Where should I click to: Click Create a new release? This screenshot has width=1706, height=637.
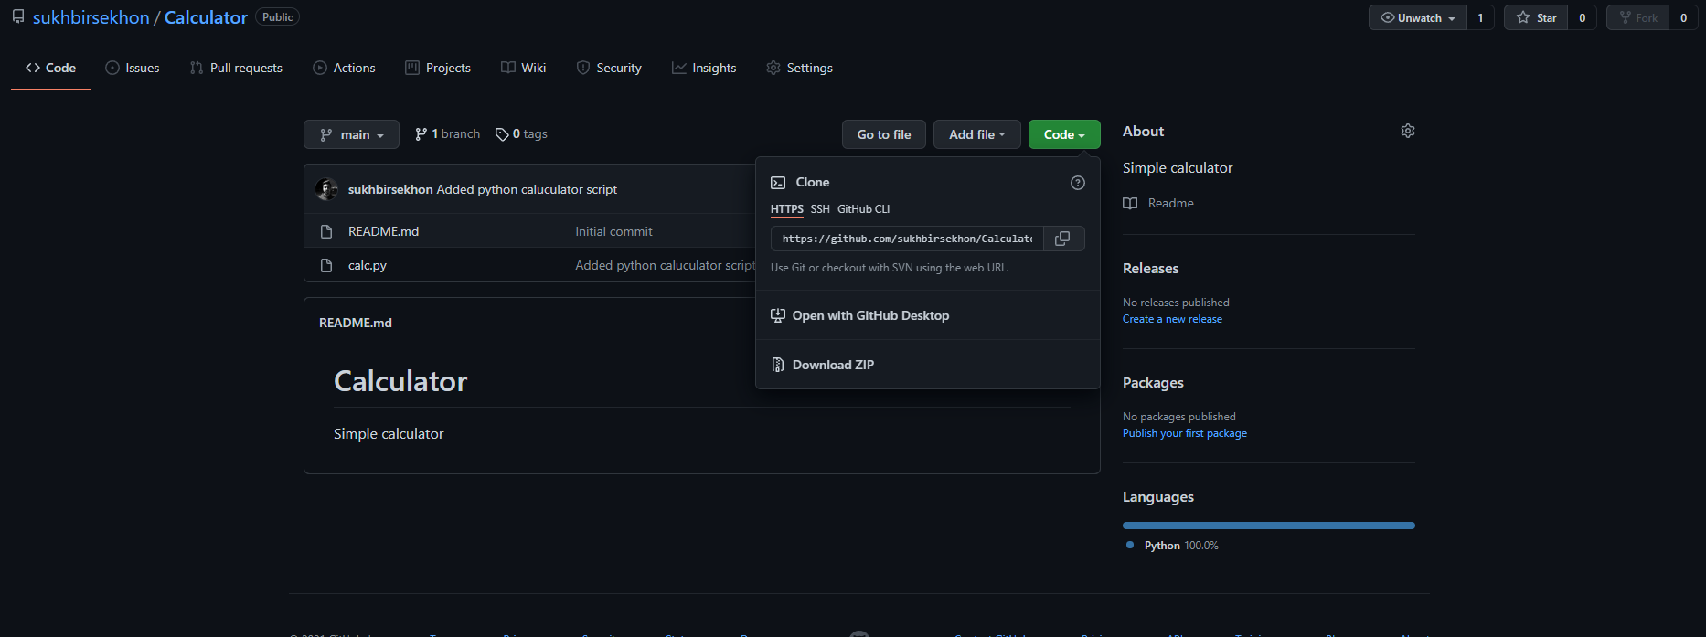coord(1172,319)
